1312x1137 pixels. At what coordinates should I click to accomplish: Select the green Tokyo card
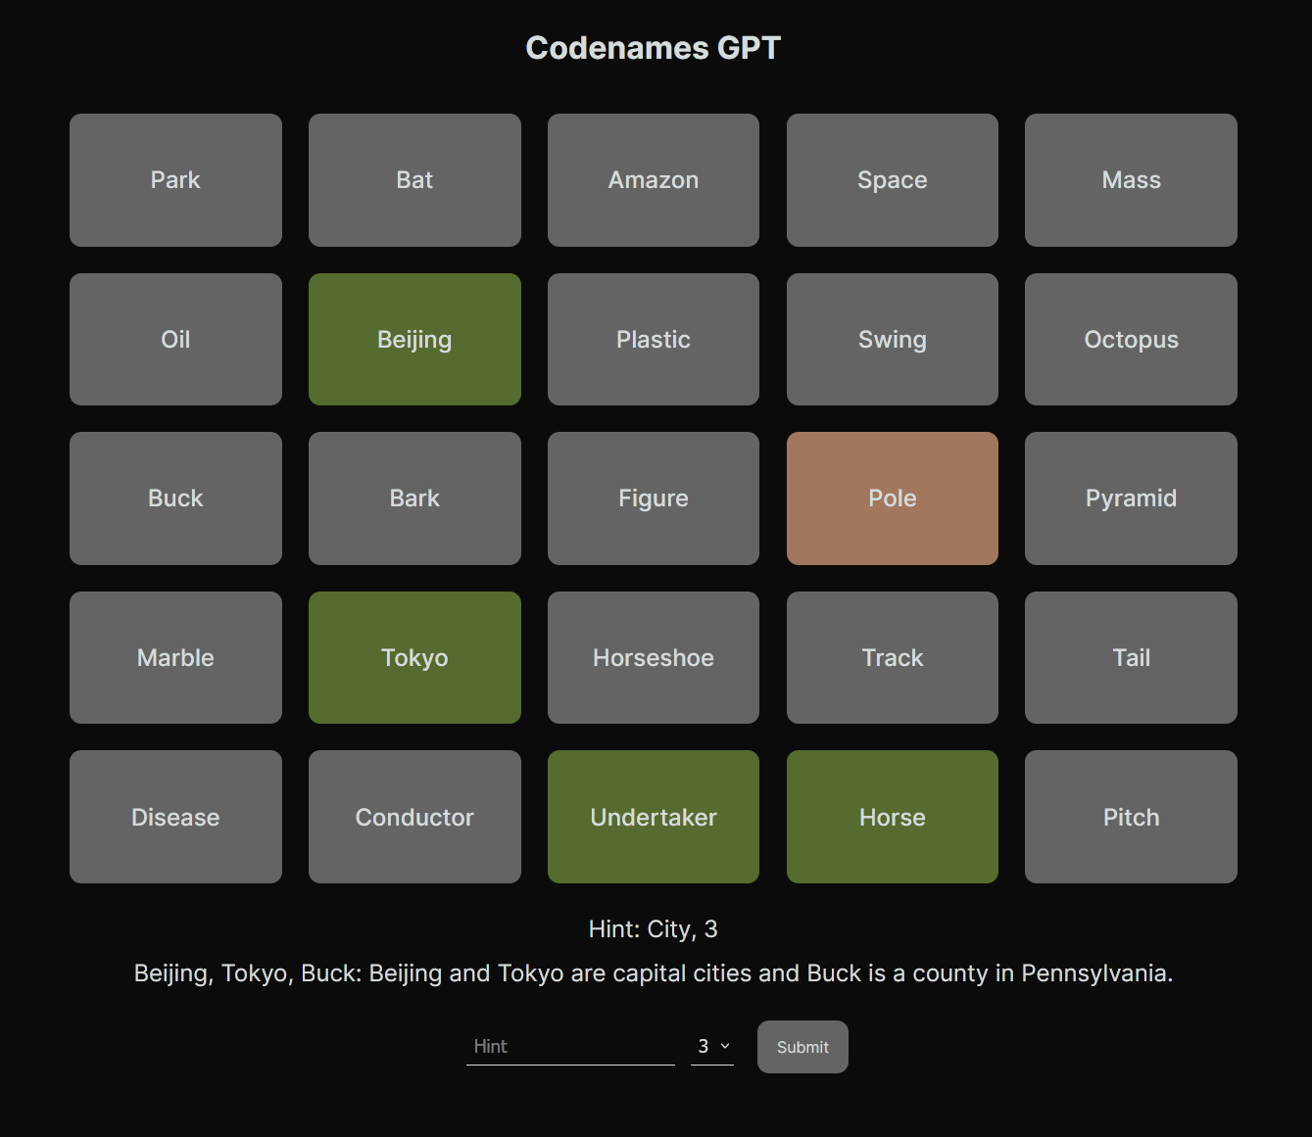coord(414,658)
